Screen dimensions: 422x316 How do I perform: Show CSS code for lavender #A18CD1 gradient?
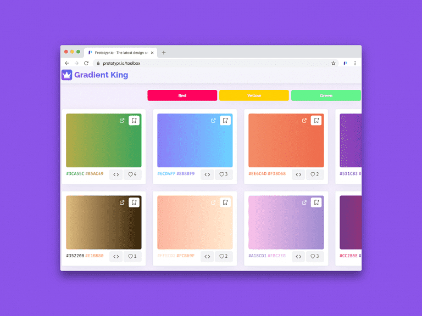click(298, 256)
